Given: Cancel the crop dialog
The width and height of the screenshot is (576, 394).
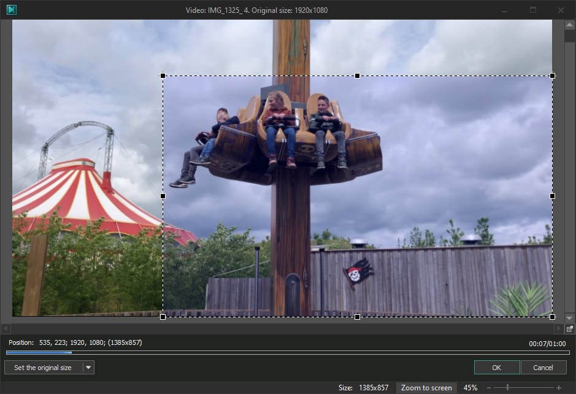Looking at the screenshot, I should [x=543, y=368].
